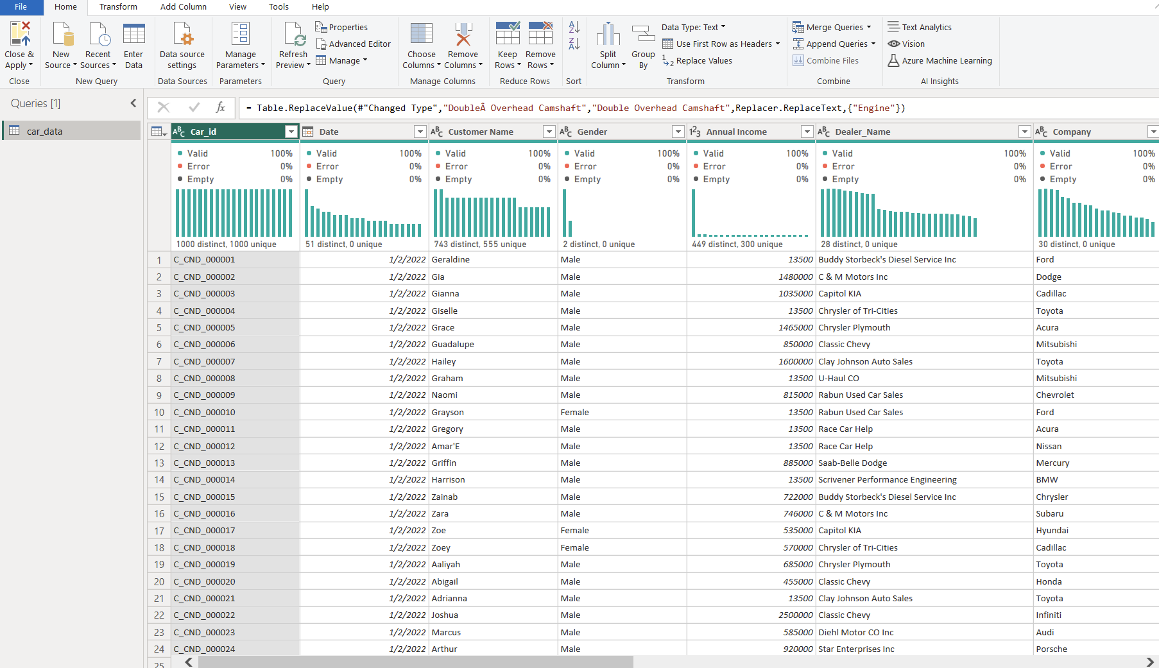Switch to the Transform tab

[x=118, y=7]
